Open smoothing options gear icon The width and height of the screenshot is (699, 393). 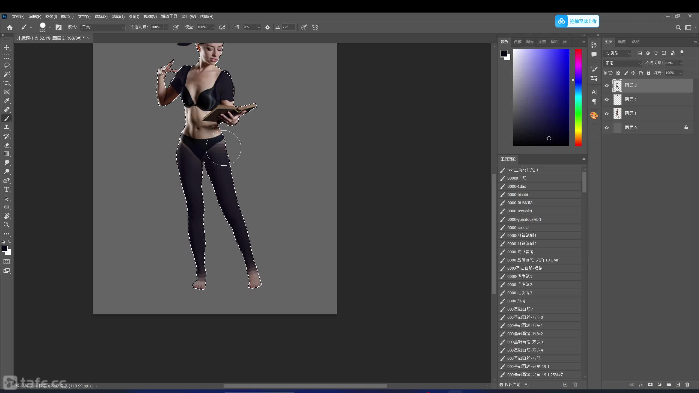point(268,27)
